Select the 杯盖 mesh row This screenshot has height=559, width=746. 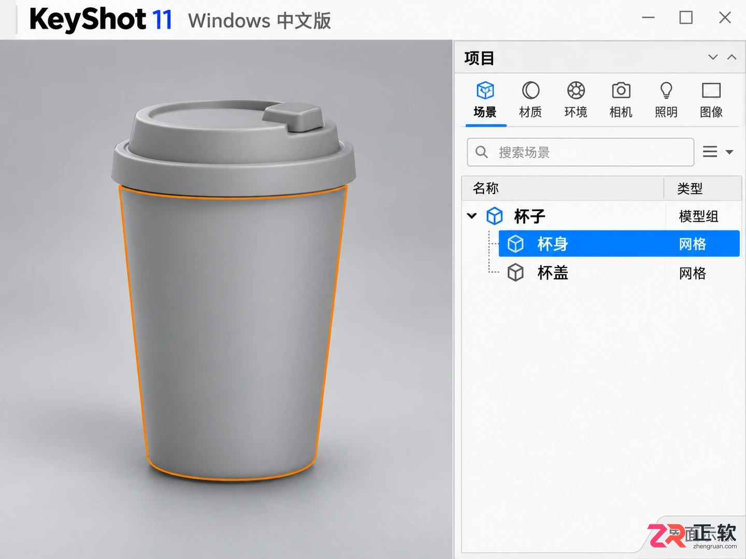[x=619, y=272]
